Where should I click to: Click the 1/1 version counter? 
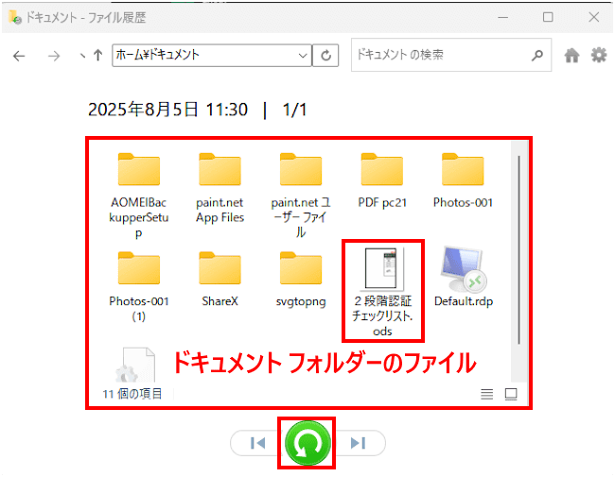pyautogui.click(x=294, y=110)
